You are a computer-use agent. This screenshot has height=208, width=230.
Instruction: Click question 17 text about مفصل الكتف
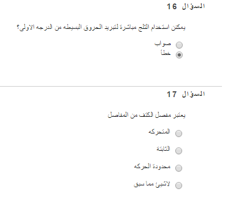coord(146,115)
